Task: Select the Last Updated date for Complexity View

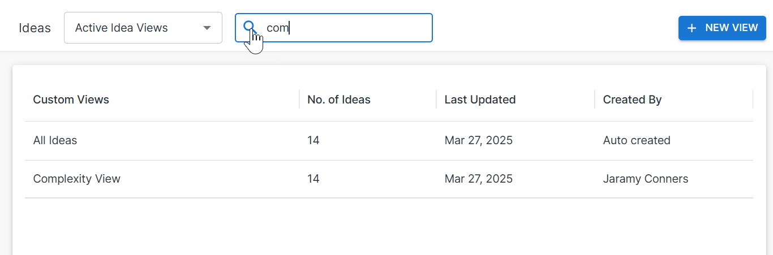Action: pos(478,179)
